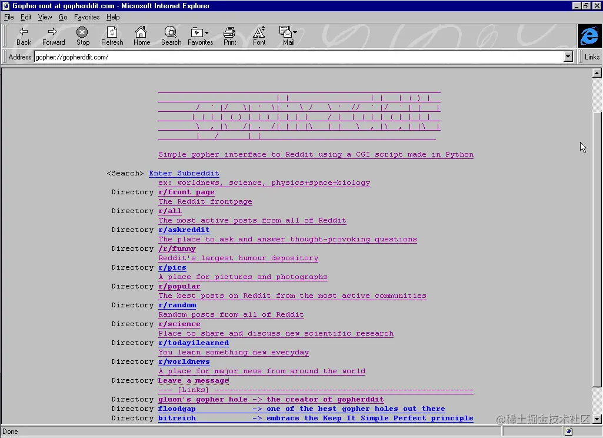Go to the Home page icon
This screenshot has height=438, width=603.
(142, 36)
